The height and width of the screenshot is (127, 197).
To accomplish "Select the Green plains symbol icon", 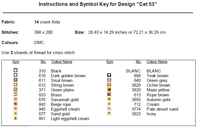I will point(16,90).
